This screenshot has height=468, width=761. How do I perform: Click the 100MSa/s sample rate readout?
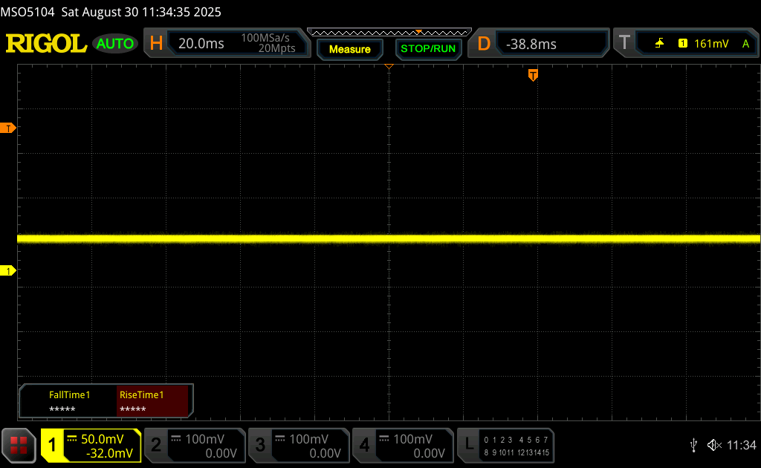pos(265,38)
